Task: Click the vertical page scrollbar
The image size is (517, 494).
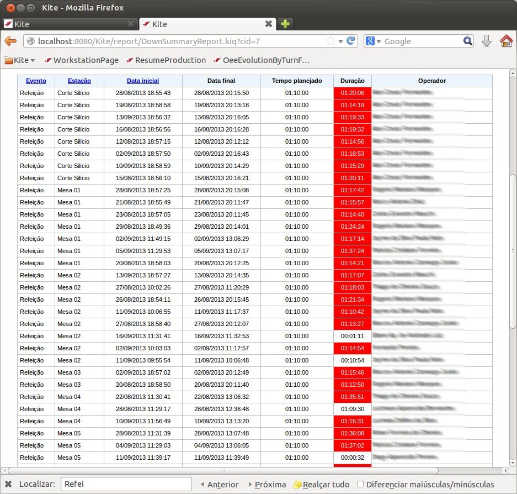Action: [x=513, y=251]
